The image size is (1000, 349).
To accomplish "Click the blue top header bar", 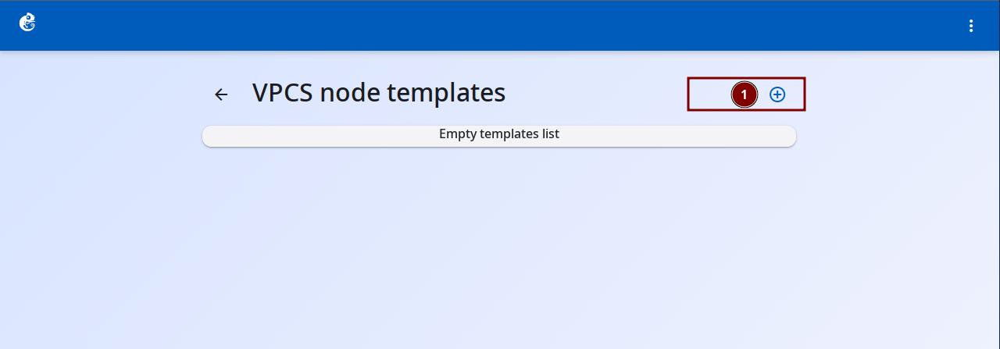I will (500, 26).
